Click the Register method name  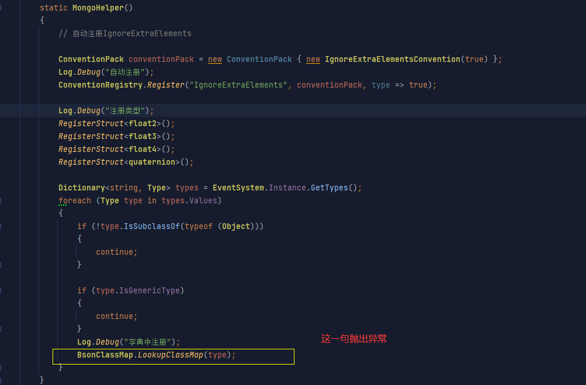click(x=165, y=85)
